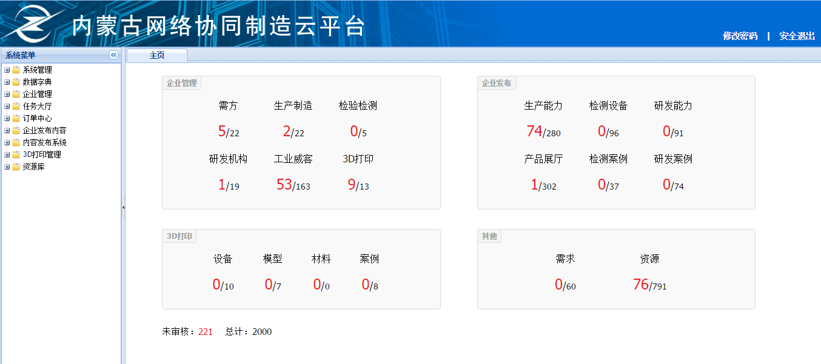Click 安全退出 to log out
821x364 pixels.
pos(797,36)
